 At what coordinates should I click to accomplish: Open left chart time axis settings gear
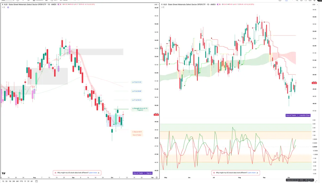(x=156, y=177)
